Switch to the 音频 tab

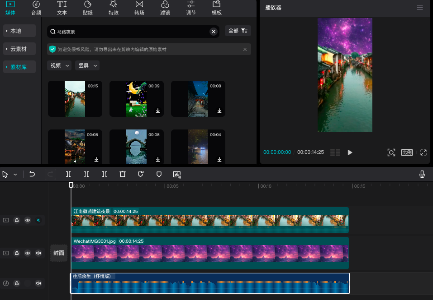36,8
